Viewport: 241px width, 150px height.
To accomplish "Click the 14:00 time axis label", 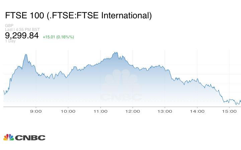I will 197,111.
